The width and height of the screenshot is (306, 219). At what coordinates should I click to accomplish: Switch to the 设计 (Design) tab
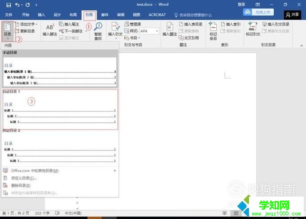pyautogui.click(x=57, y=15)
